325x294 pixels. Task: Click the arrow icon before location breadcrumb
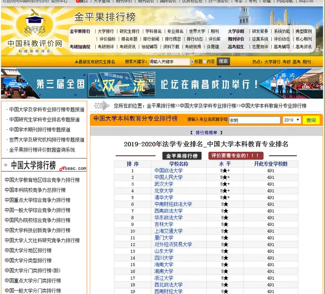(102, 106)
